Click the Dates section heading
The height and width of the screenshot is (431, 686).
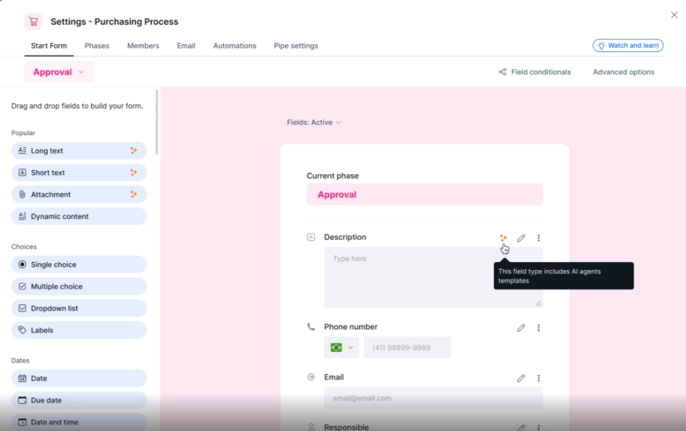pyautogui.click(x=20, y=360)
